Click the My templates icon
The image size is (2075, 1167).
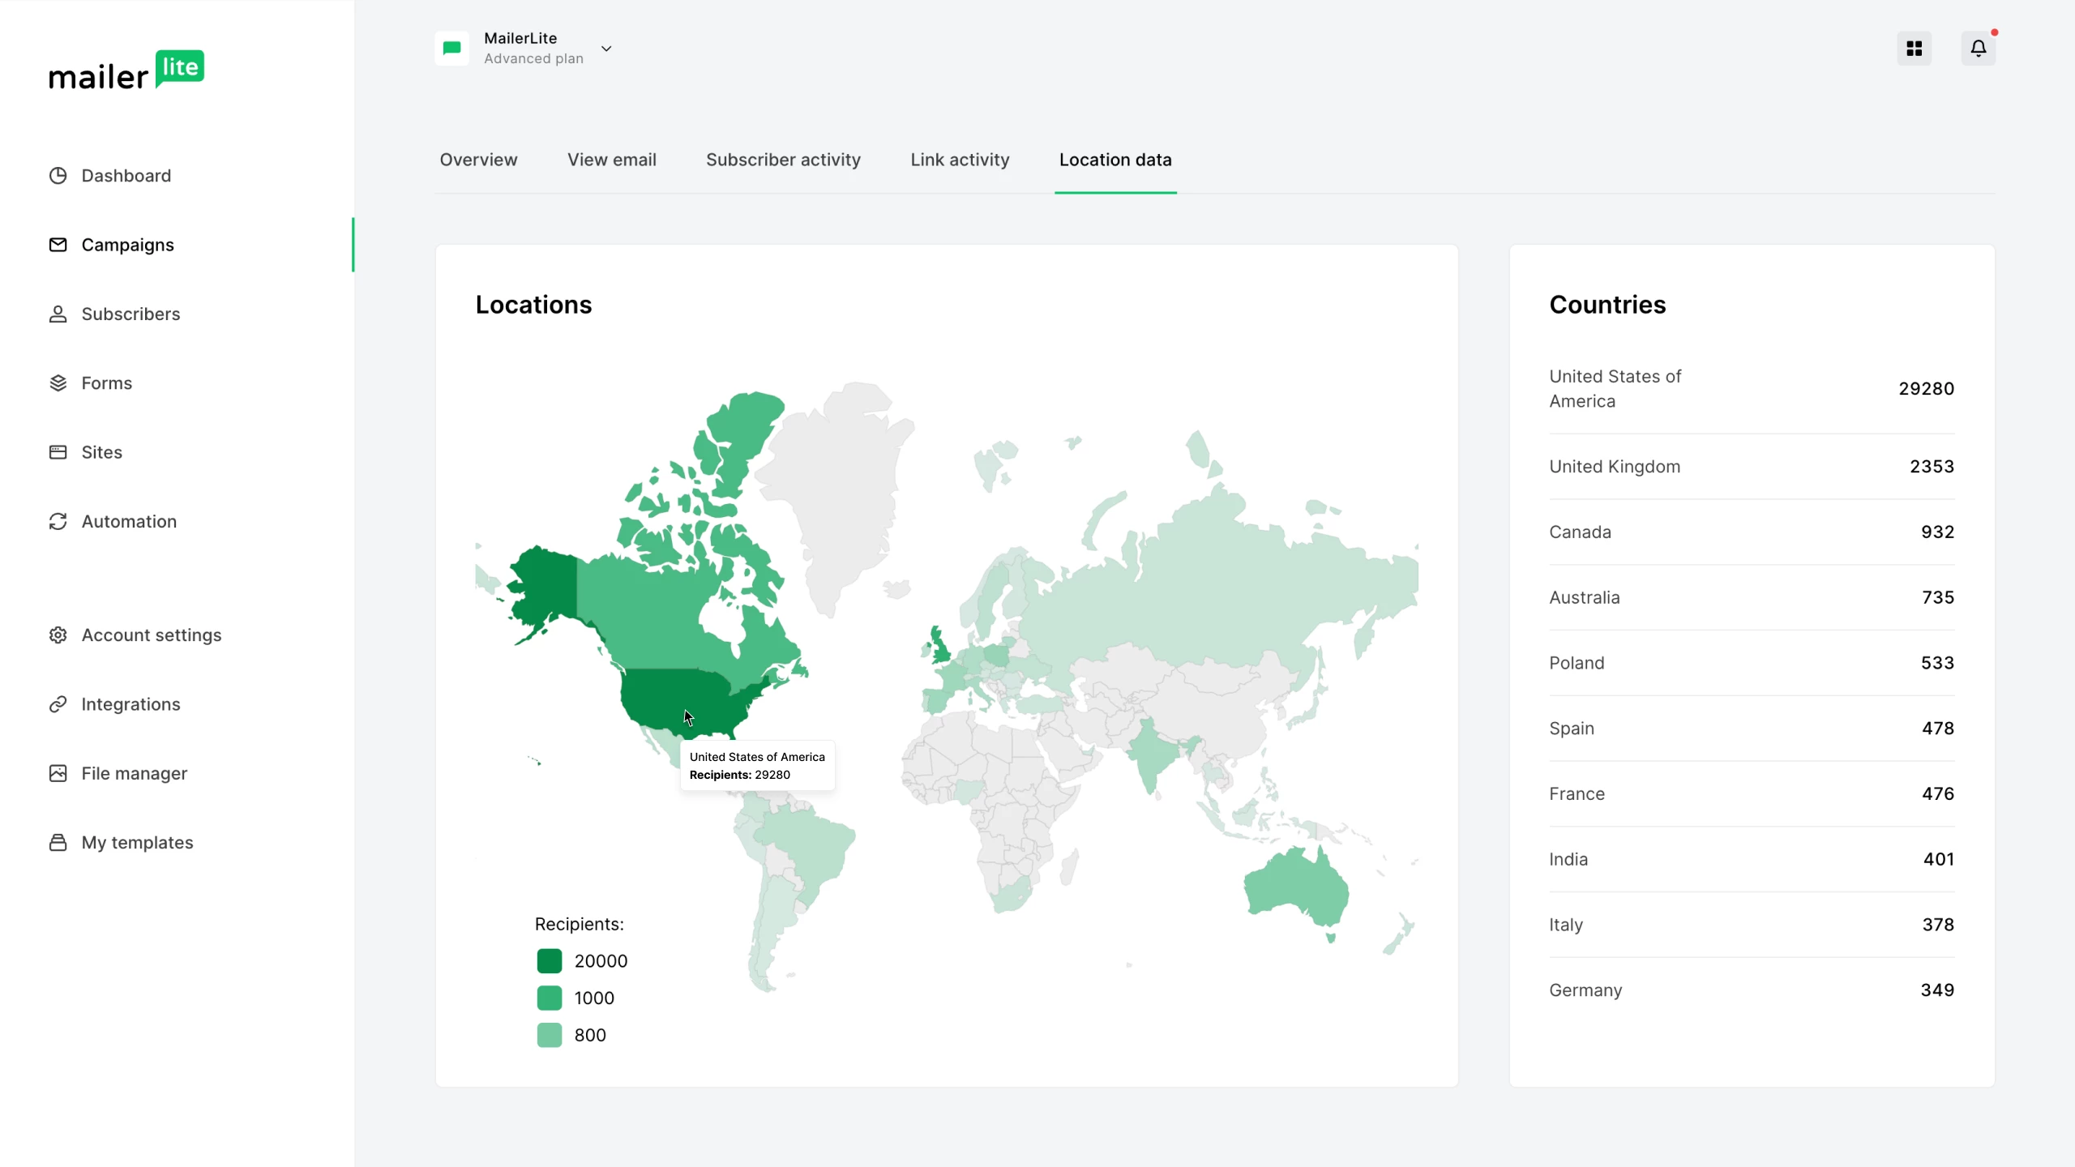click(x=58, y=843)
